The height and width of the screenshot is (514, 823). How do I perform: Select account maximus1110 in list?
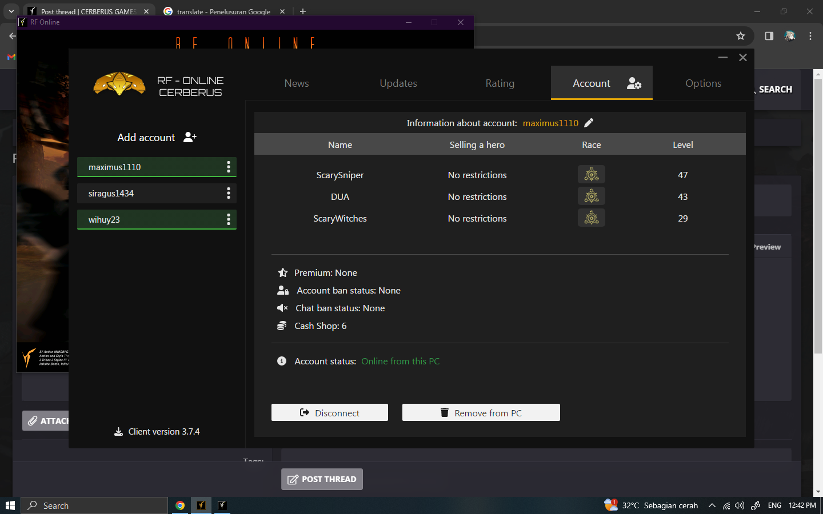(157, 167)
